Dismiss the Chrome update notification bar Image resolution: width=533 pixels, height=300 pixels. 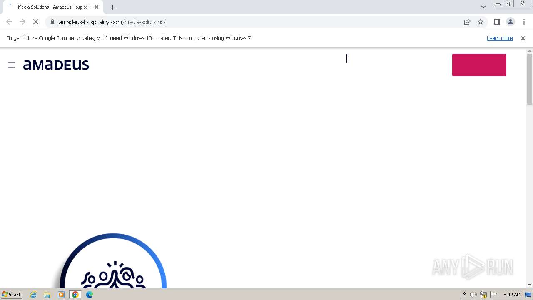[523, 38]
